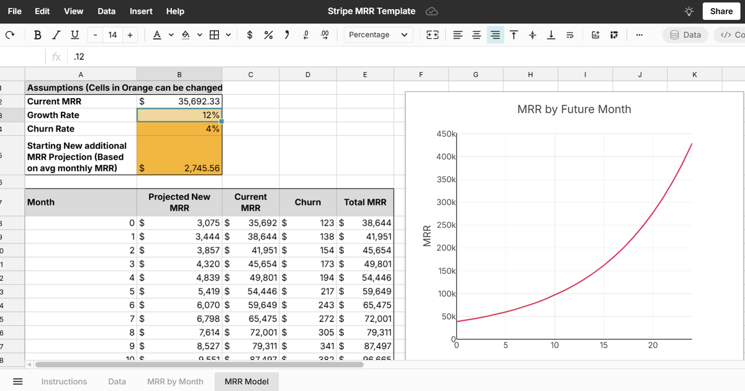Image resolution: width=745 pixels, height=391 pixels.
Task: Click the pivot table icon
Action: [614, 35]
